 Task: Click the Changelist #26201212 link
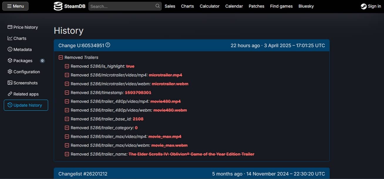tap(83, 174)
